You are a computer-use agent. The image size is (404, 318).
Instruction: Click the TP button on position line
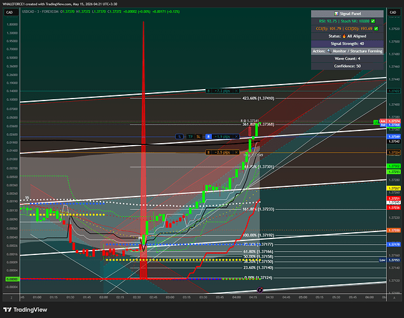pyautogui.click(x=190, y=137)
